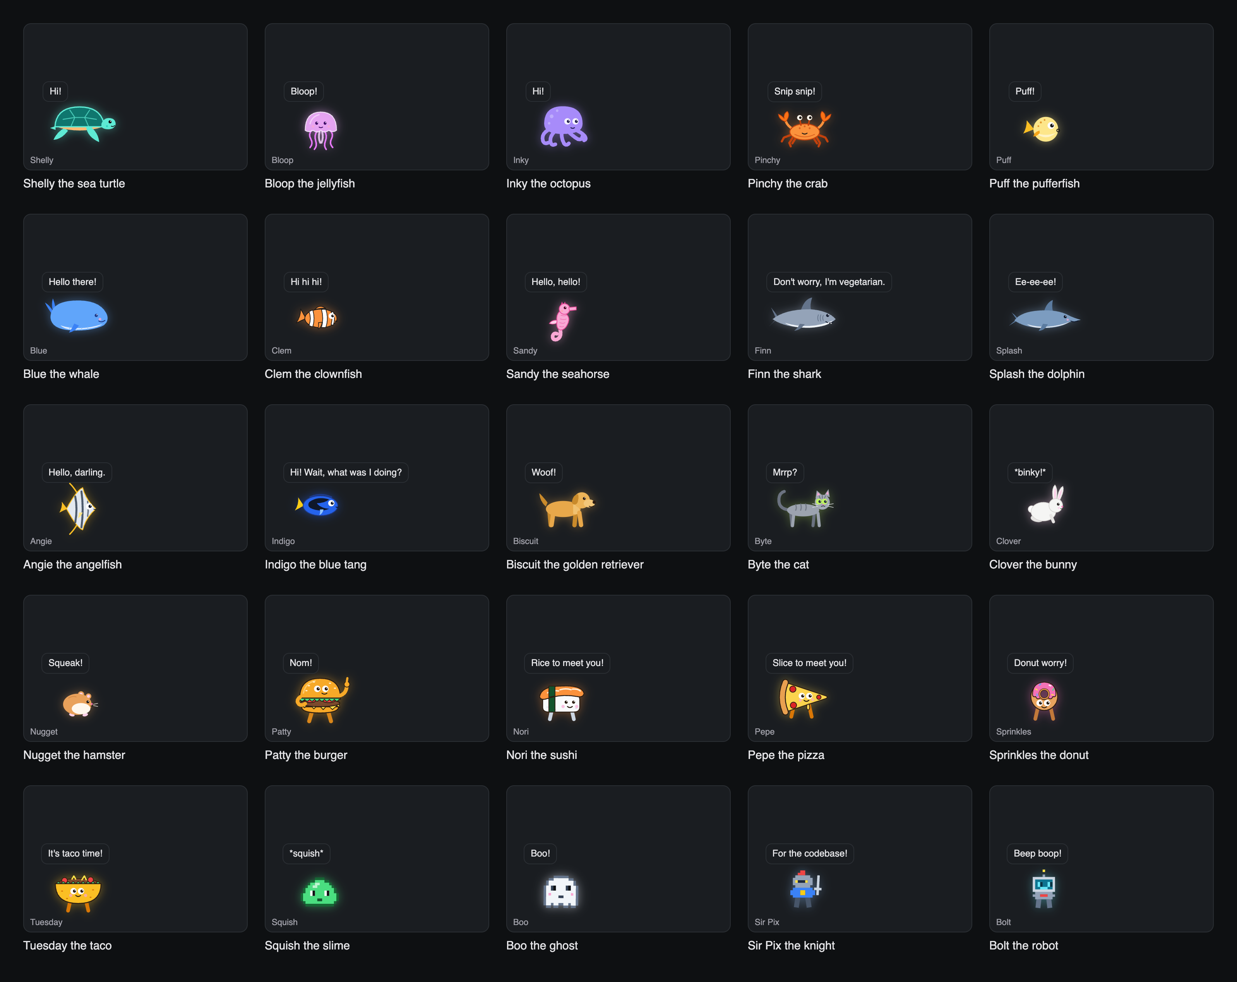Click Sprinkles the pink donut

[1044, 701]
